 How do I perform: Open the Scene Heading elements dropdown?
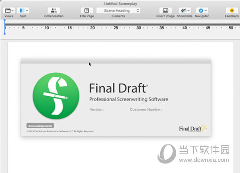coord(118,10)
